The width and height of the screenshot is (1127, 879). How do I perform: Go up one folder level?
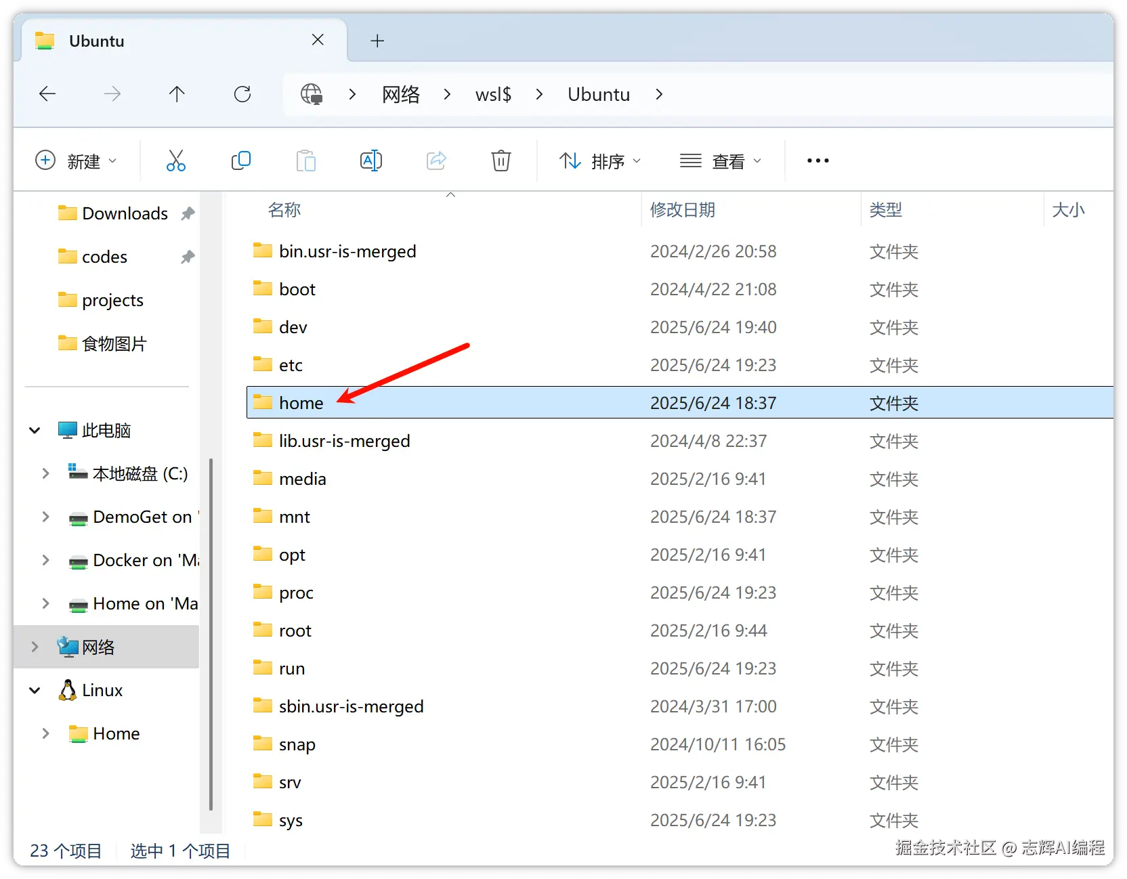tap(177, 94)
